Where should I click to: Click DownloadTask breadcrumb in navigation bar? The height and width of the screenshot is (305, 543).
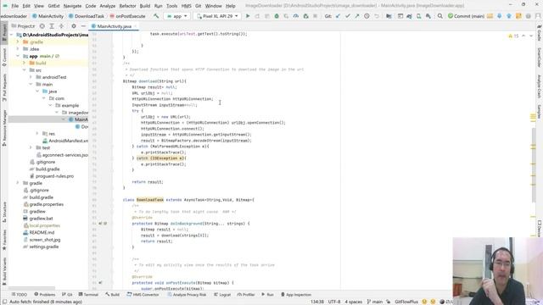click(87, 16)
